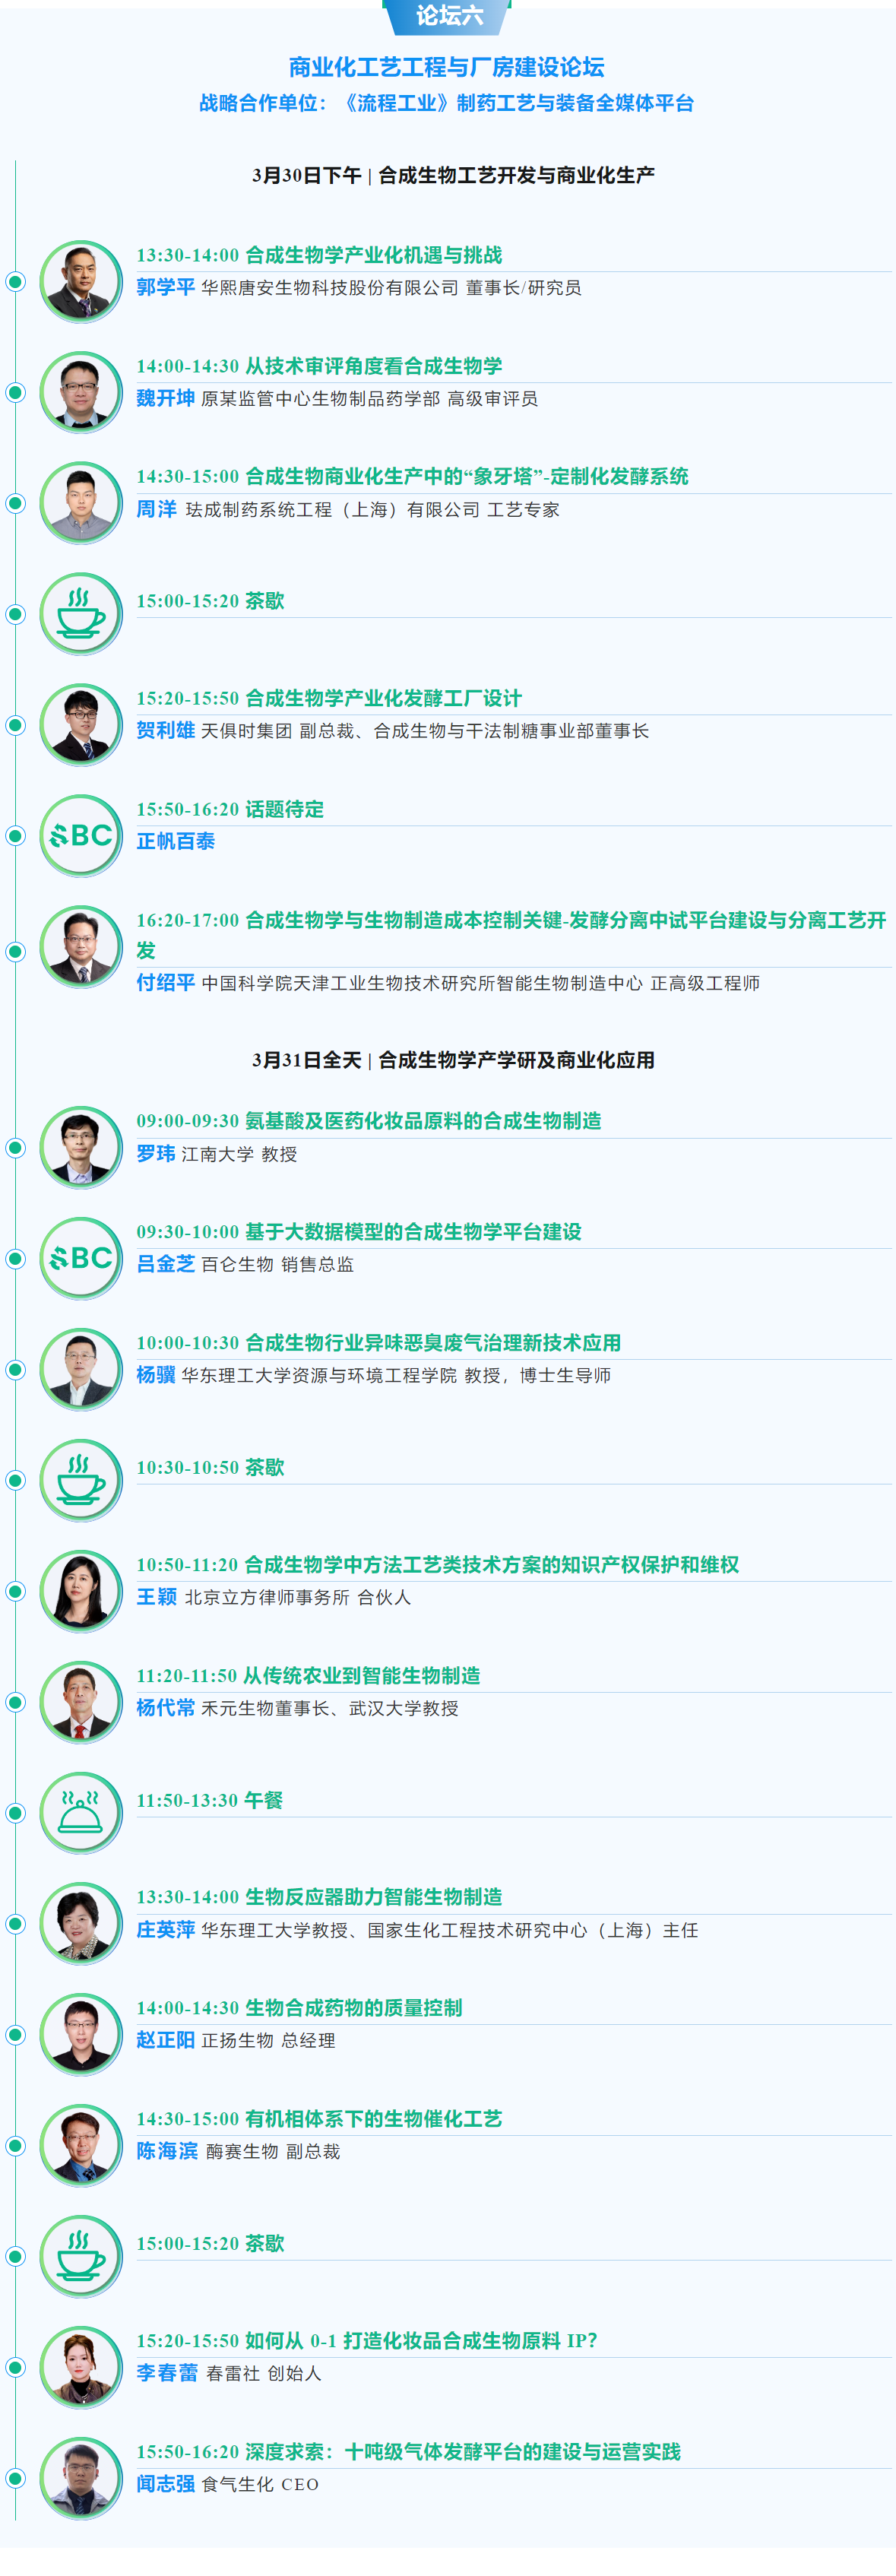Click the 10:30-10:50 tea break cup icon
This screenshot has height=2576, width=896.
(x=81, y=1479)
